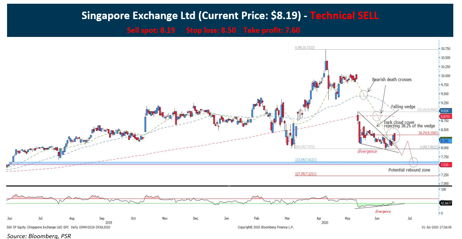Click the 8.000 price axis label
462x239 pixels.
click(446, 148)
